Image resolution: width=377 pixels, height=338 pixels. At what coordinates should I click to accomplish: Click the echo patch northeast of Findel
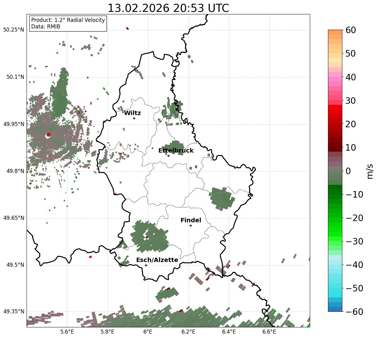coord(221,199)
